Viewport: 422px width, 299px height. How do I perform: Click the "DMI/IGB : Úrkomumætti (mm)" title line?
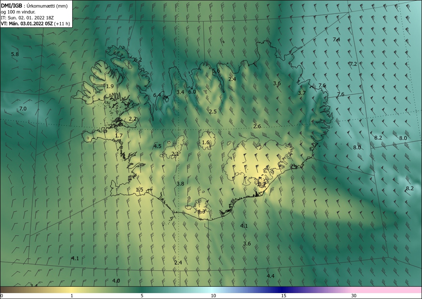34,6
